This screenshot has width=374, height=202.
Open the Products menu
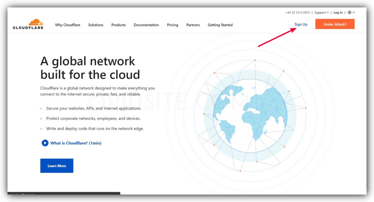click(x=119, y=25)
